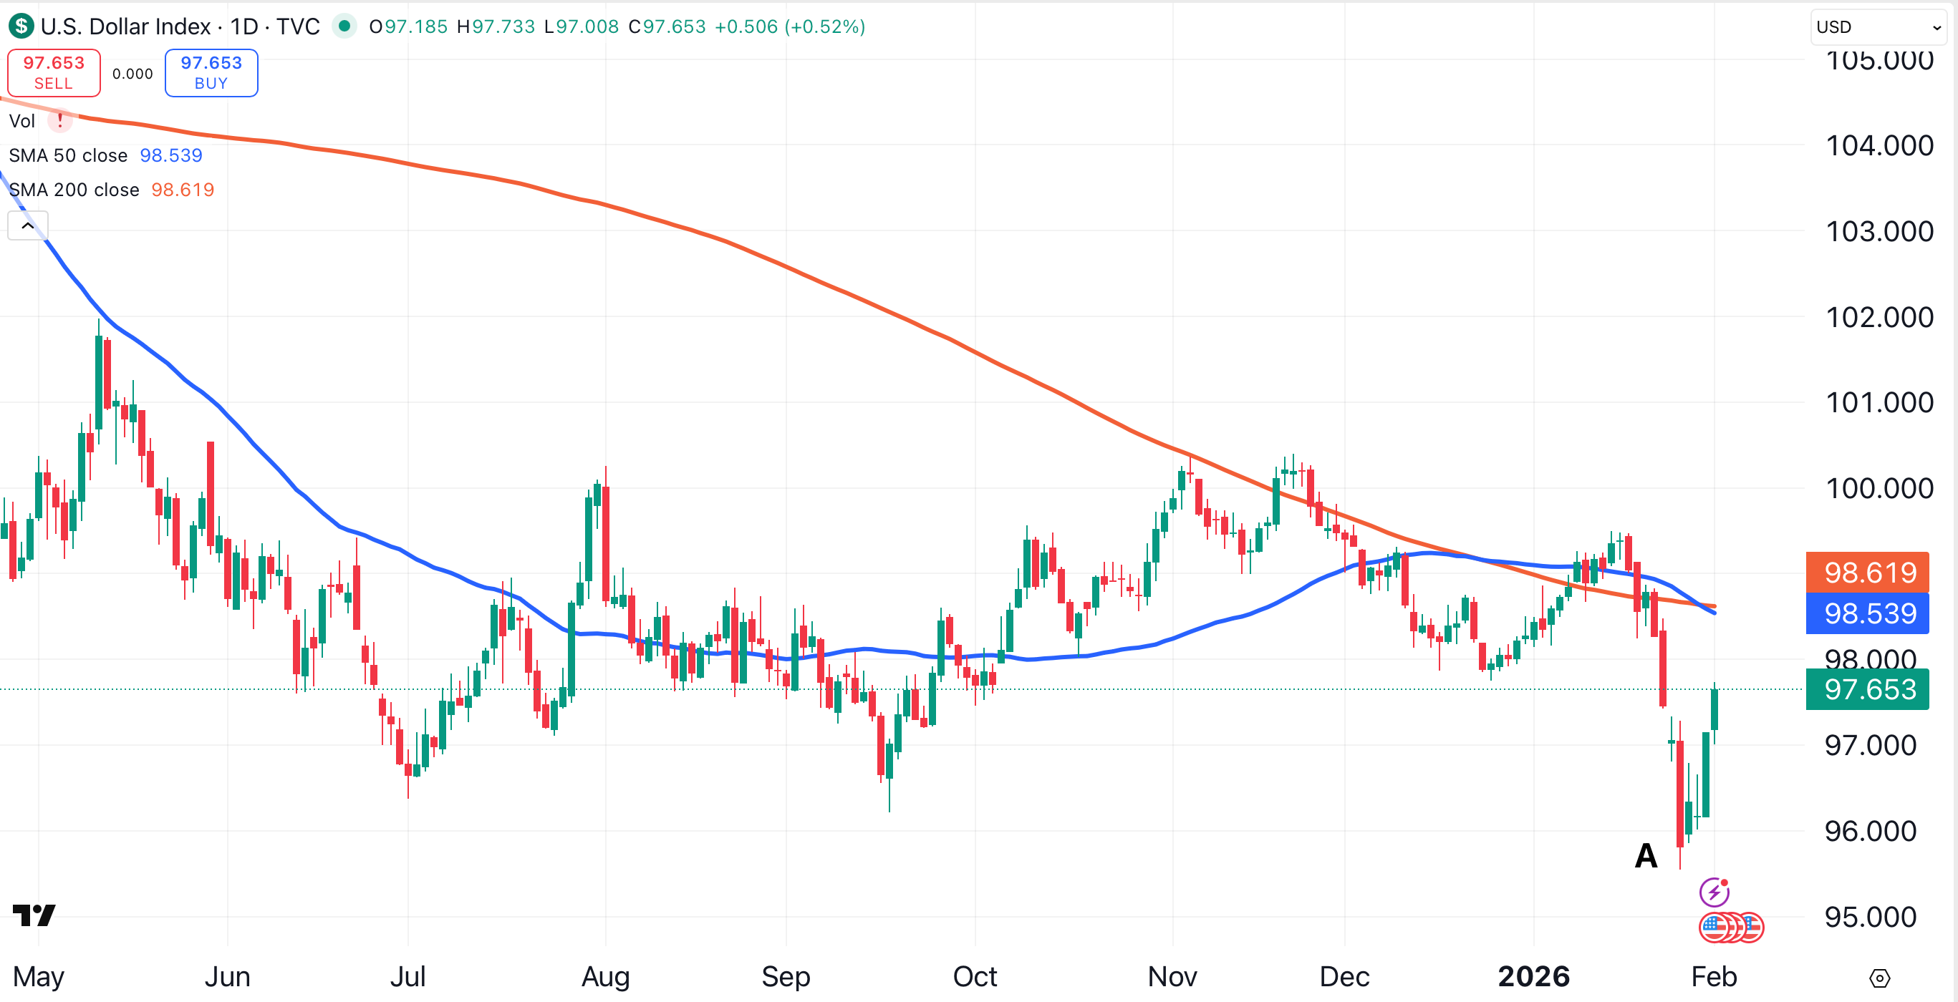Viewport: 1958px width, 1002px height.
Task: Select the SMA 200 close indicator legend
Action: (74, 190)
